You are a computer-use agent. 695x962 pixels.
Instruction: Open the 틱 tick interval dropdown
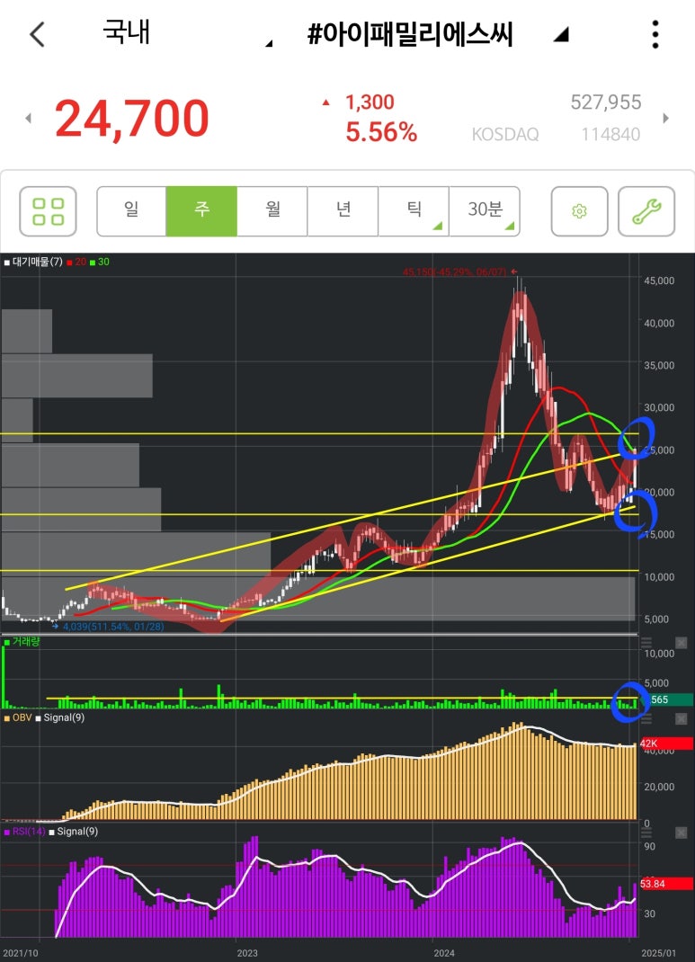click(414, 211)
